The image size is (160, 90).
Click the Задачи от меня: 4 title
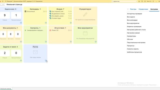pos(10,47)
